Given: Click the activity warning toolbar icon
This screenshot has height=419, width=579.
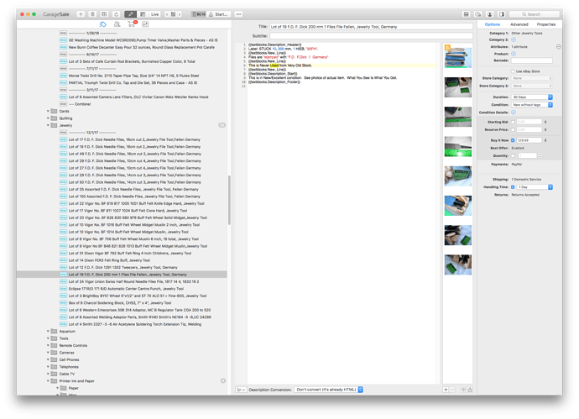Looking at the screenshot, I should [x=477, y=14].
